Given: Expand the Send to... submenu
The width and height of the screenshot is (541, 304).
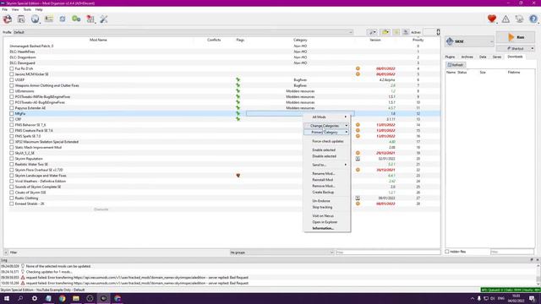Looking at the screenshot, I should 327,165.
